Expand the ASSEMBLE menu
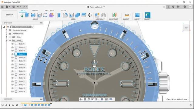Screen dimensions: 194x109 [100, 19]
